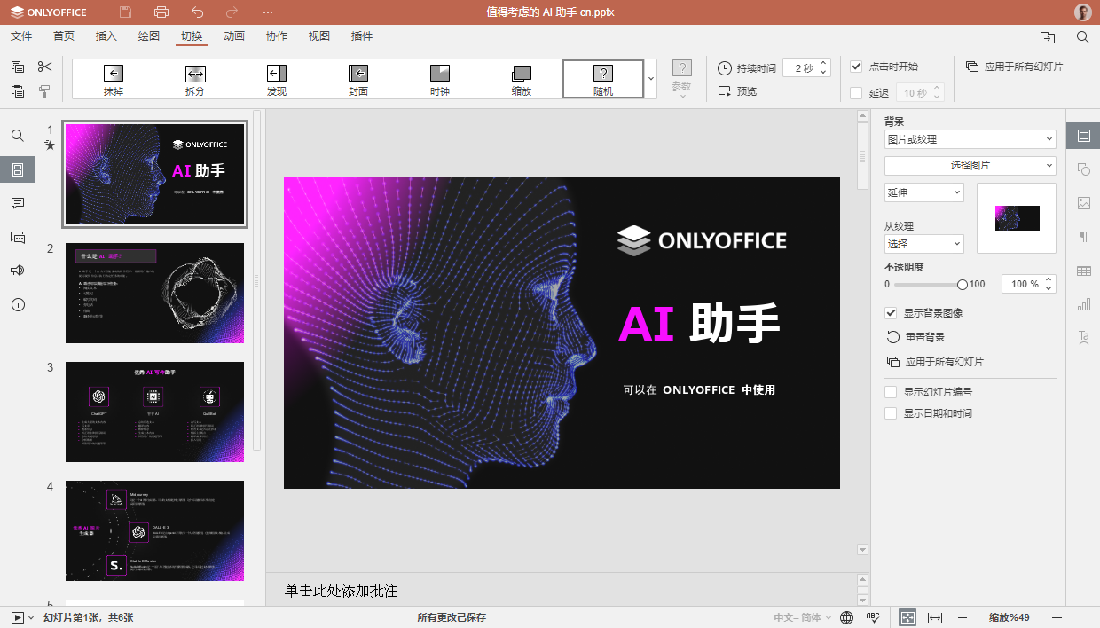Toggle the slides panel icon in left sidebar

[18, 169]
